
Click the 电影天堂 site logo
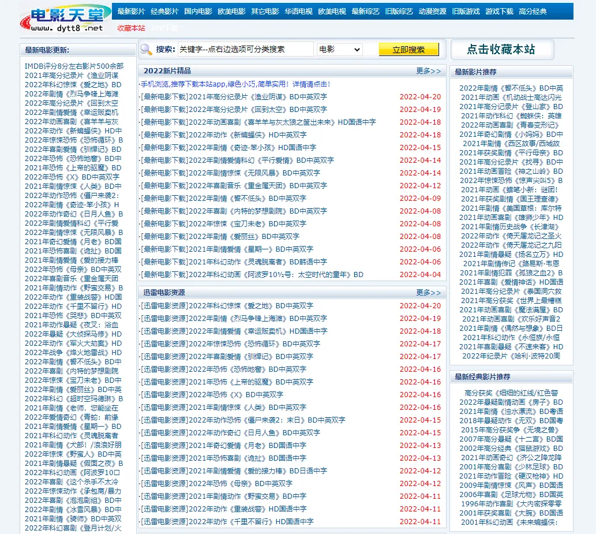tap(65, 19)
